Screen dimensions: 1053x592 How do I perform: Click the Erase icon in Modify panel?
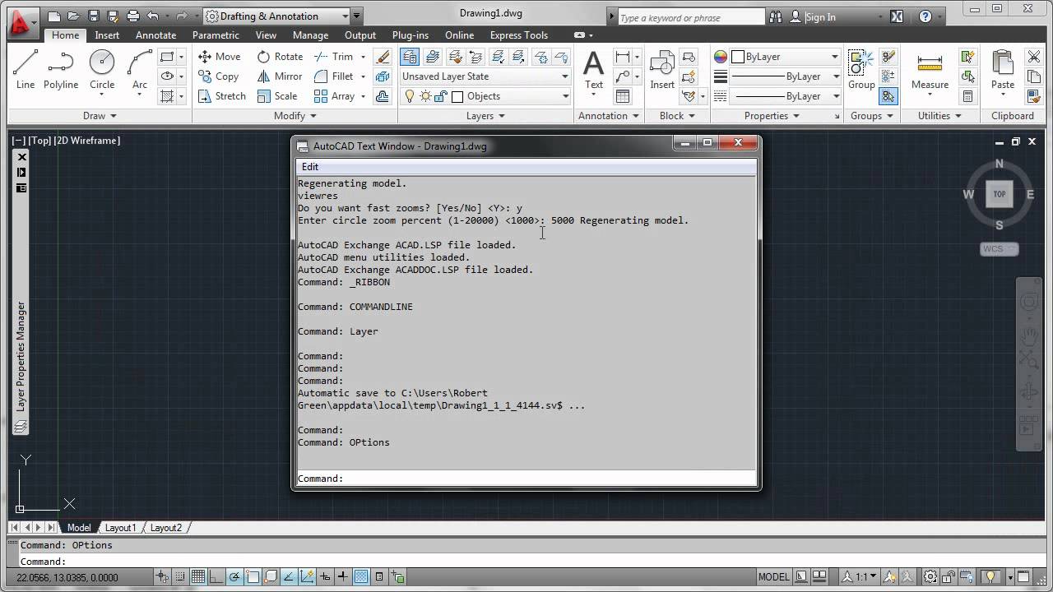[x=383, y=57]
